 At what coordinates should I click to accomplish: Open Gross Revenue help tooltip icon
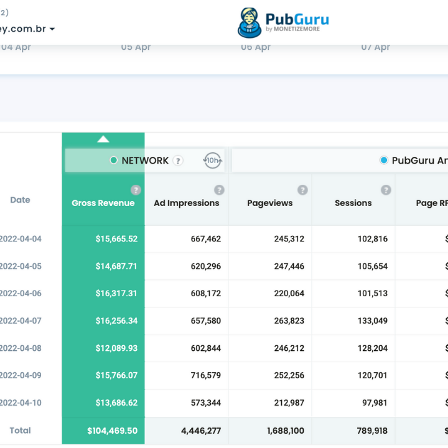pos(136,190)
